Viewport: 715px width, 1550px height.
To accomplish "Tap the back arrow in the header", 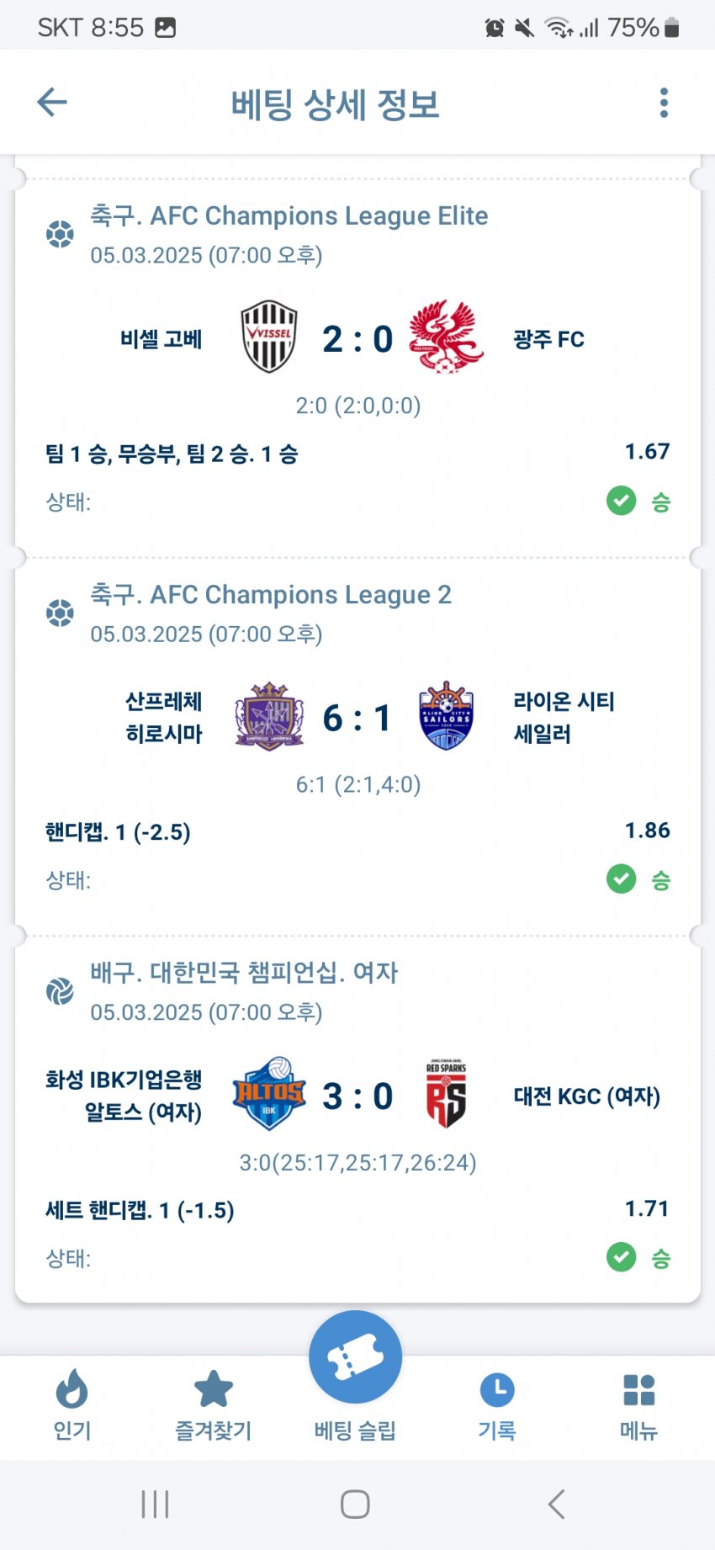I will [x=52, y=103].
